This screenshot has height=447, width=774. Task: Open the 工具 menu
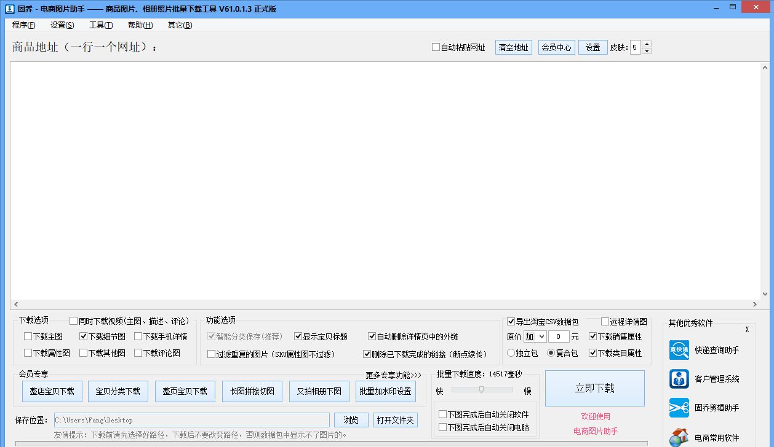point(102,25)
